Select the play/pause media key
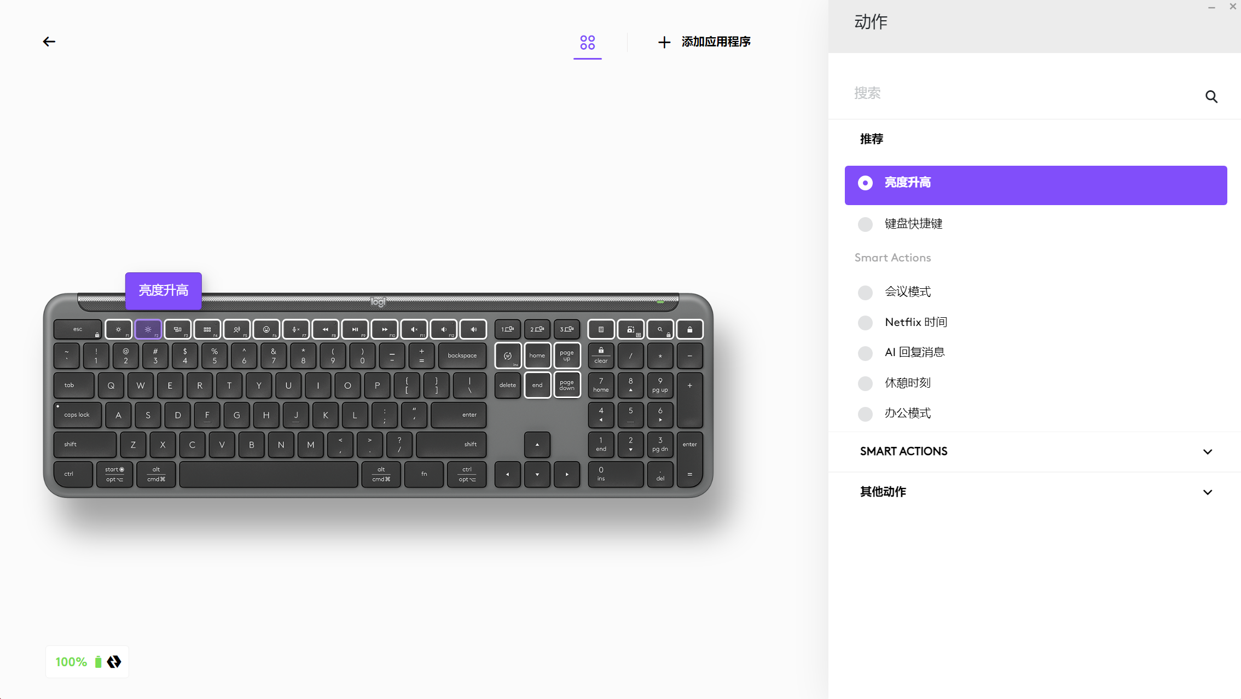The height and width of the screenshot is (699, 1241). click(x=355, y=329)
